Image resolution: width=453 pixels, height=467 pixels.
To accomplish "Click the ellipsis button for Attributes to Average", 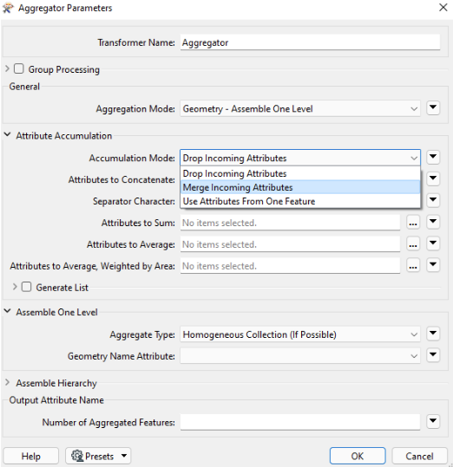I will click(x=413, y=244).
